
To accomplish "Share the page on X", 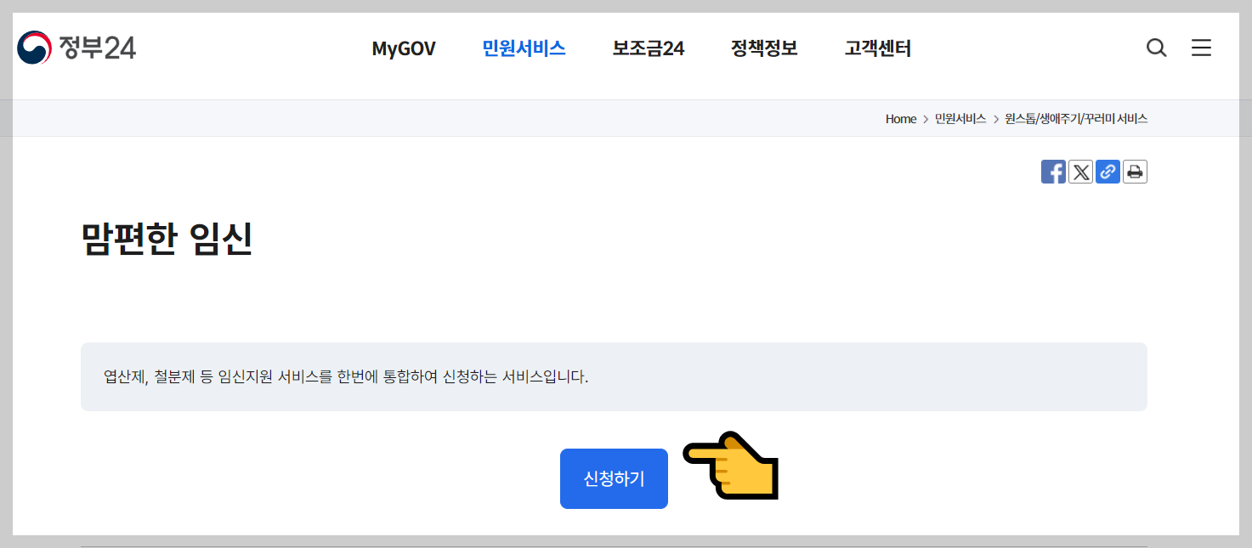I will click(1080, 171).
